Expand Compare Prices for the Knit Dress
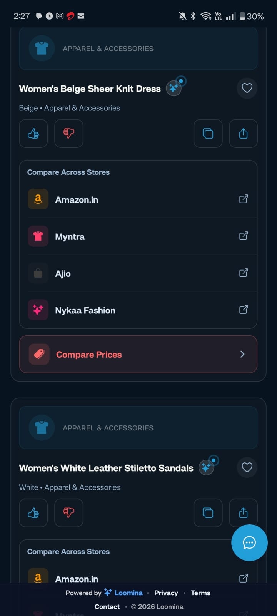Viewport: 277px width, 616px height. pos(138,354)
